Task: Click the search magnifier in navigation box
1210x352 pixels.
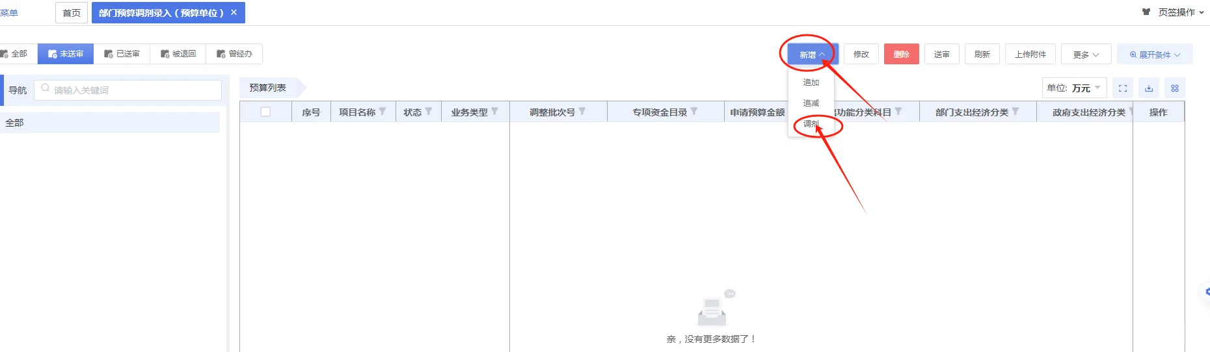Action: (x=45, y=88)
